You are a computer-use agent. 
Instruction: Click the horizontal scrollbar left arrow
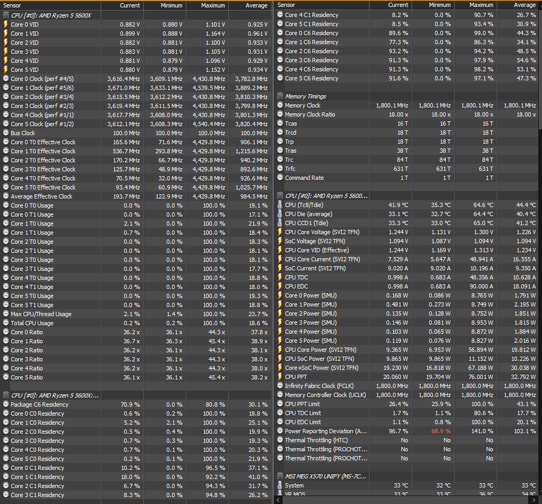pyautogui.click(x=278, y=500)
